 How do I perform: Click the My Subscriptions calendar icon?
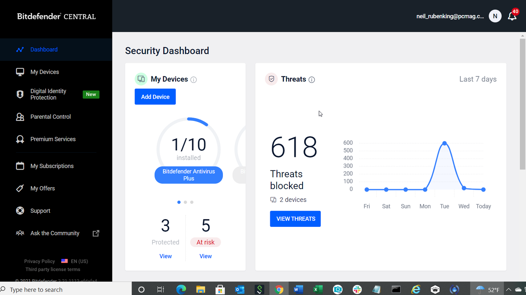tap(20, 166)
